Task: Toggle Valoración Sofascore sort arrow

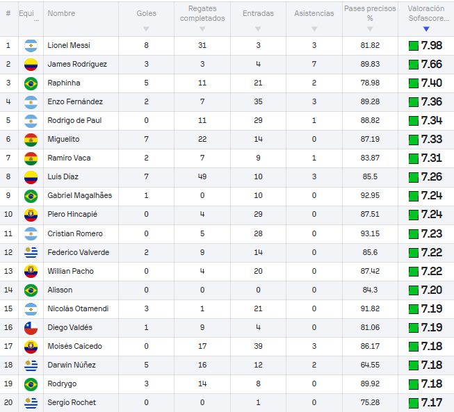Action: tap(426, 28)
